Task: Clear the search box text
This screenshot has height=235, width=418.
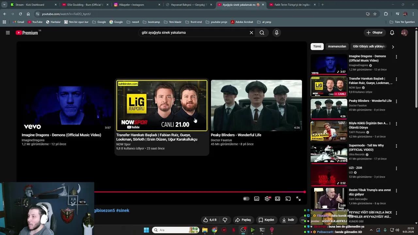Action: click(251, 33)
